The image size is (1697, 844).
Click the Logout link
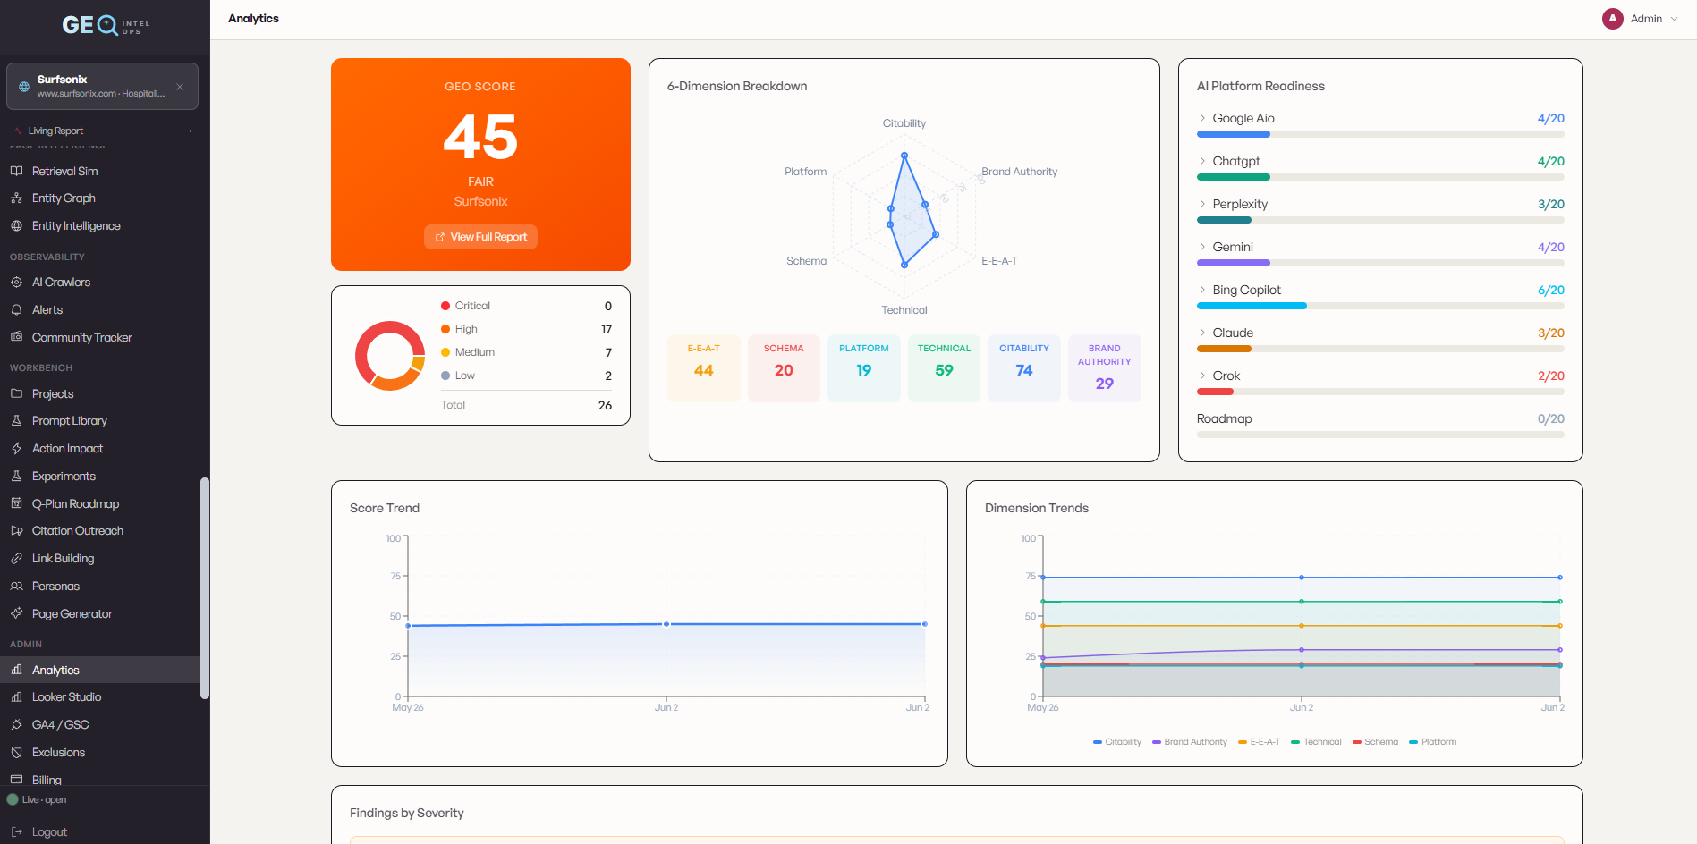pyautogui.click(x=49, y=831)
